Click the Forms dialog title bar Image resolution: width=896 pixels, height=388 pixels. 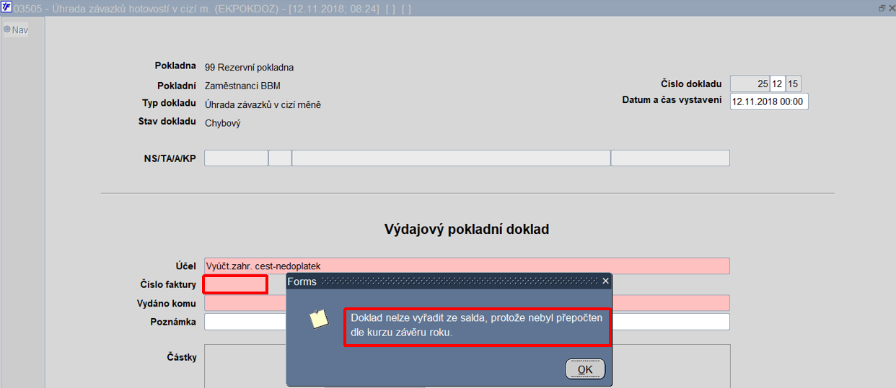pyautogui.click(x=449, y=281)
